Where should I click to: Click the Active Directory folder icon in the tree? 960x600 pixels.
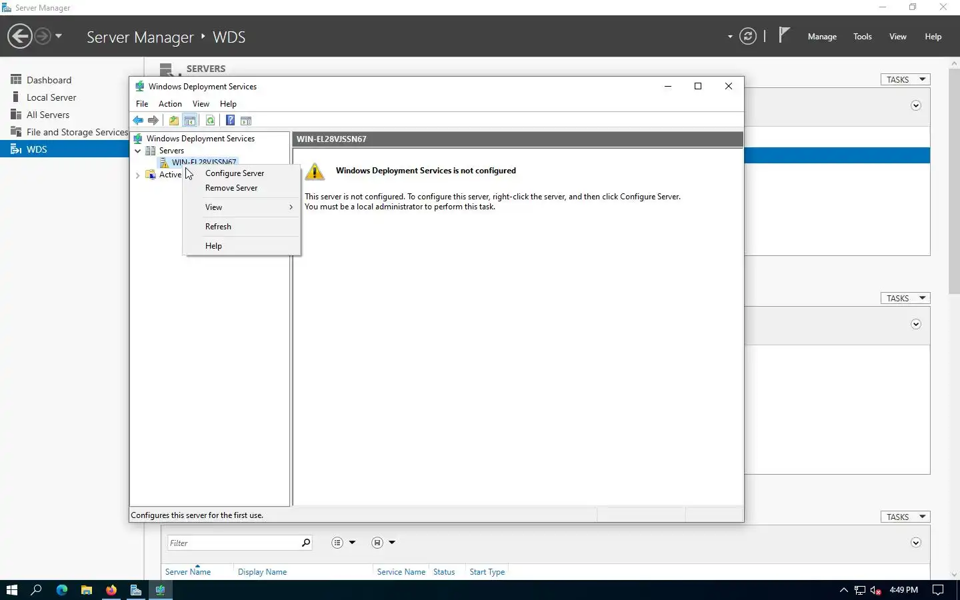(151, 175)
